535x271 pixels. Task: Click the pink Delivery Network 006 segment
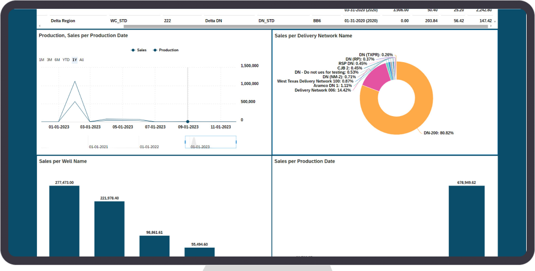(x=372, y=79)
